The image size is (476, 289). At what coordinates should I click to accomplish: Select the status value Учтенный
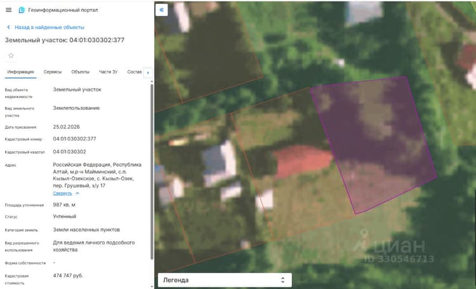(65, 216)
